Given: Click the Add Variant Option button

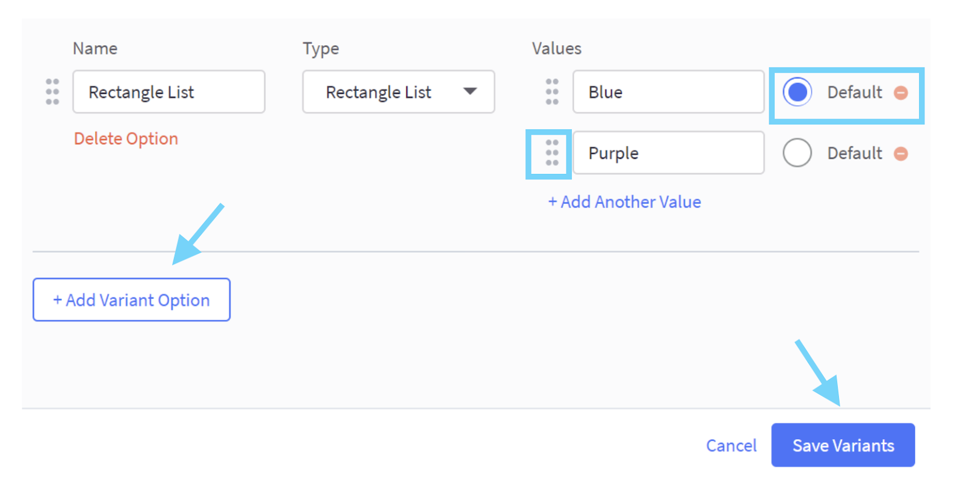Looking at the screenshot, I should [132, 300].
